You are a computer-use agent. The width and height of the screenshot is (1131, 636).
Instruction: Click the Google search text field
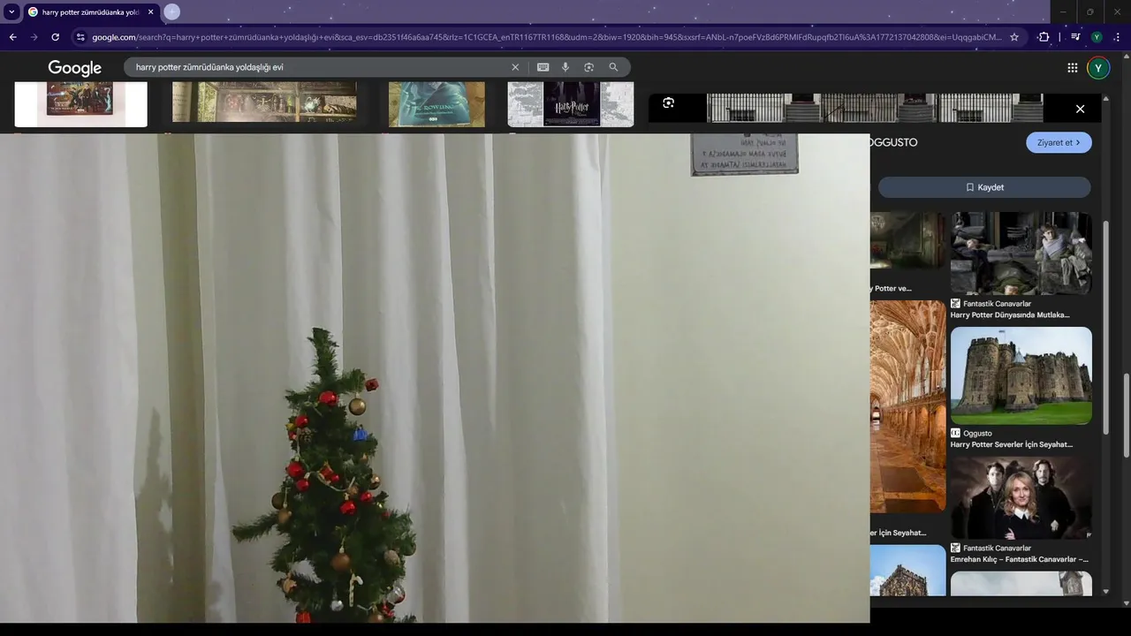[318, 67]
